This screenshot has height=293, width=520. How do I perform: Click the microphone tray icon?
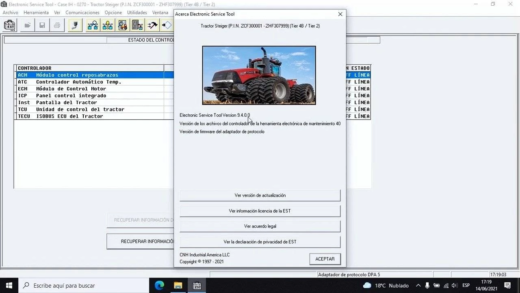(428, 285)
